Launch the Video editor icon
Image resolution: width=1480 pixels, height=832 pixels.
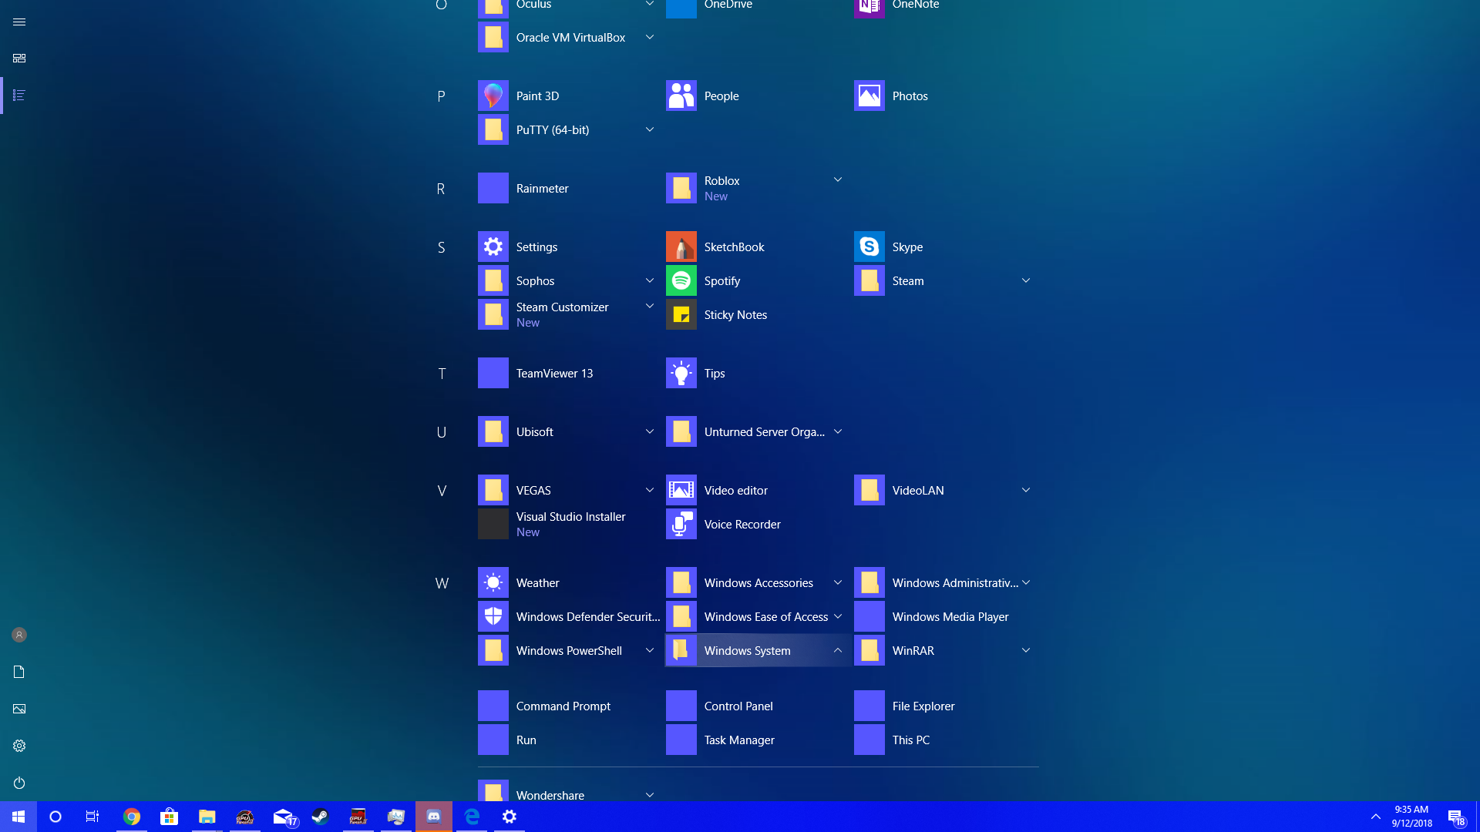(681, 490)
